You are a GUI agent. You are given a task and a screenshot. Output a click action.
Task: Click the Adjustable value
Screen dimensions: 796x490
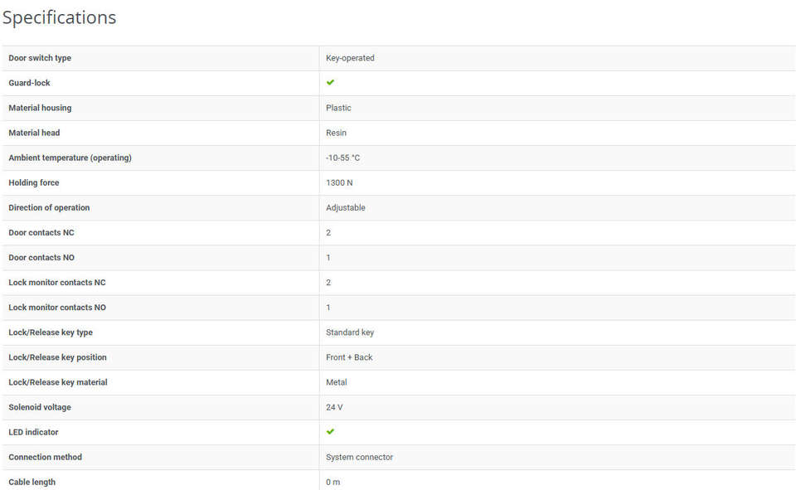[x=345, y=207]
